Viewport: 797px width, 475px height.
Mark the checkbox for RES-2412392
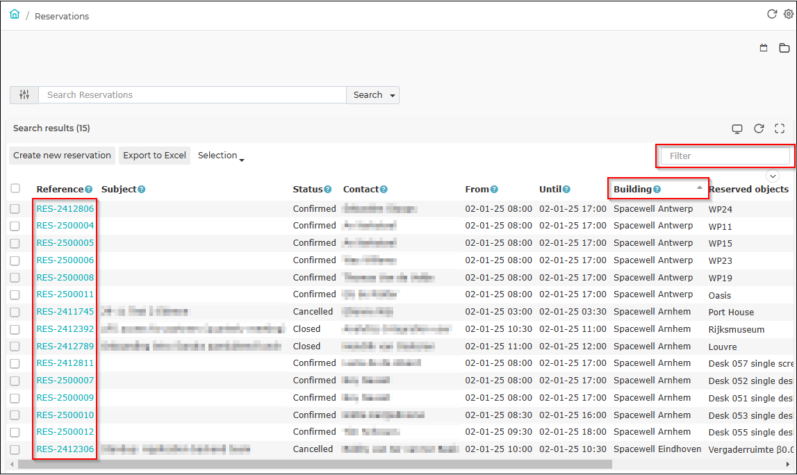15,329
